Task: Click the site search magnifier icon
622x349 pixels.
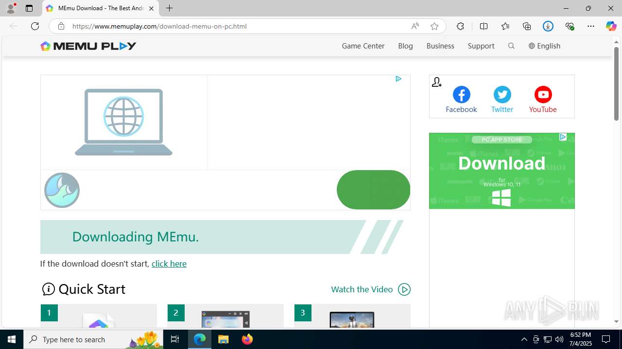Action: point(511,46)
